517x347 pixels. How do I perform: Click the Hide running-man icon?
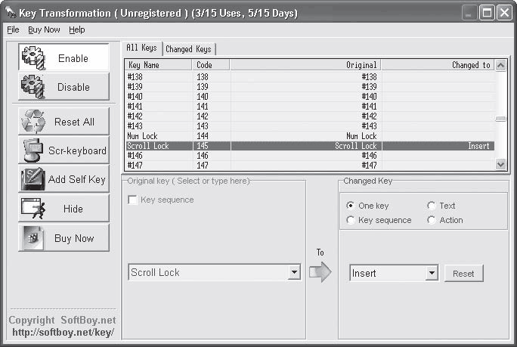click(33, 208)
